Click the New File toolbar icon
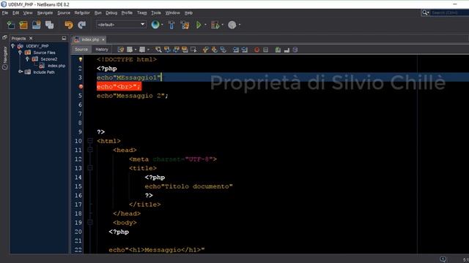Viewport: 469px width, 263px height. coord(11,25)
